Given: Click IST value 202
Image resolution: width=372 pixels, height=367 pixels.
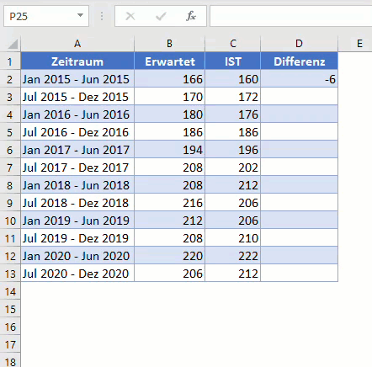Looking at the screenshot, I should [233, 168].
